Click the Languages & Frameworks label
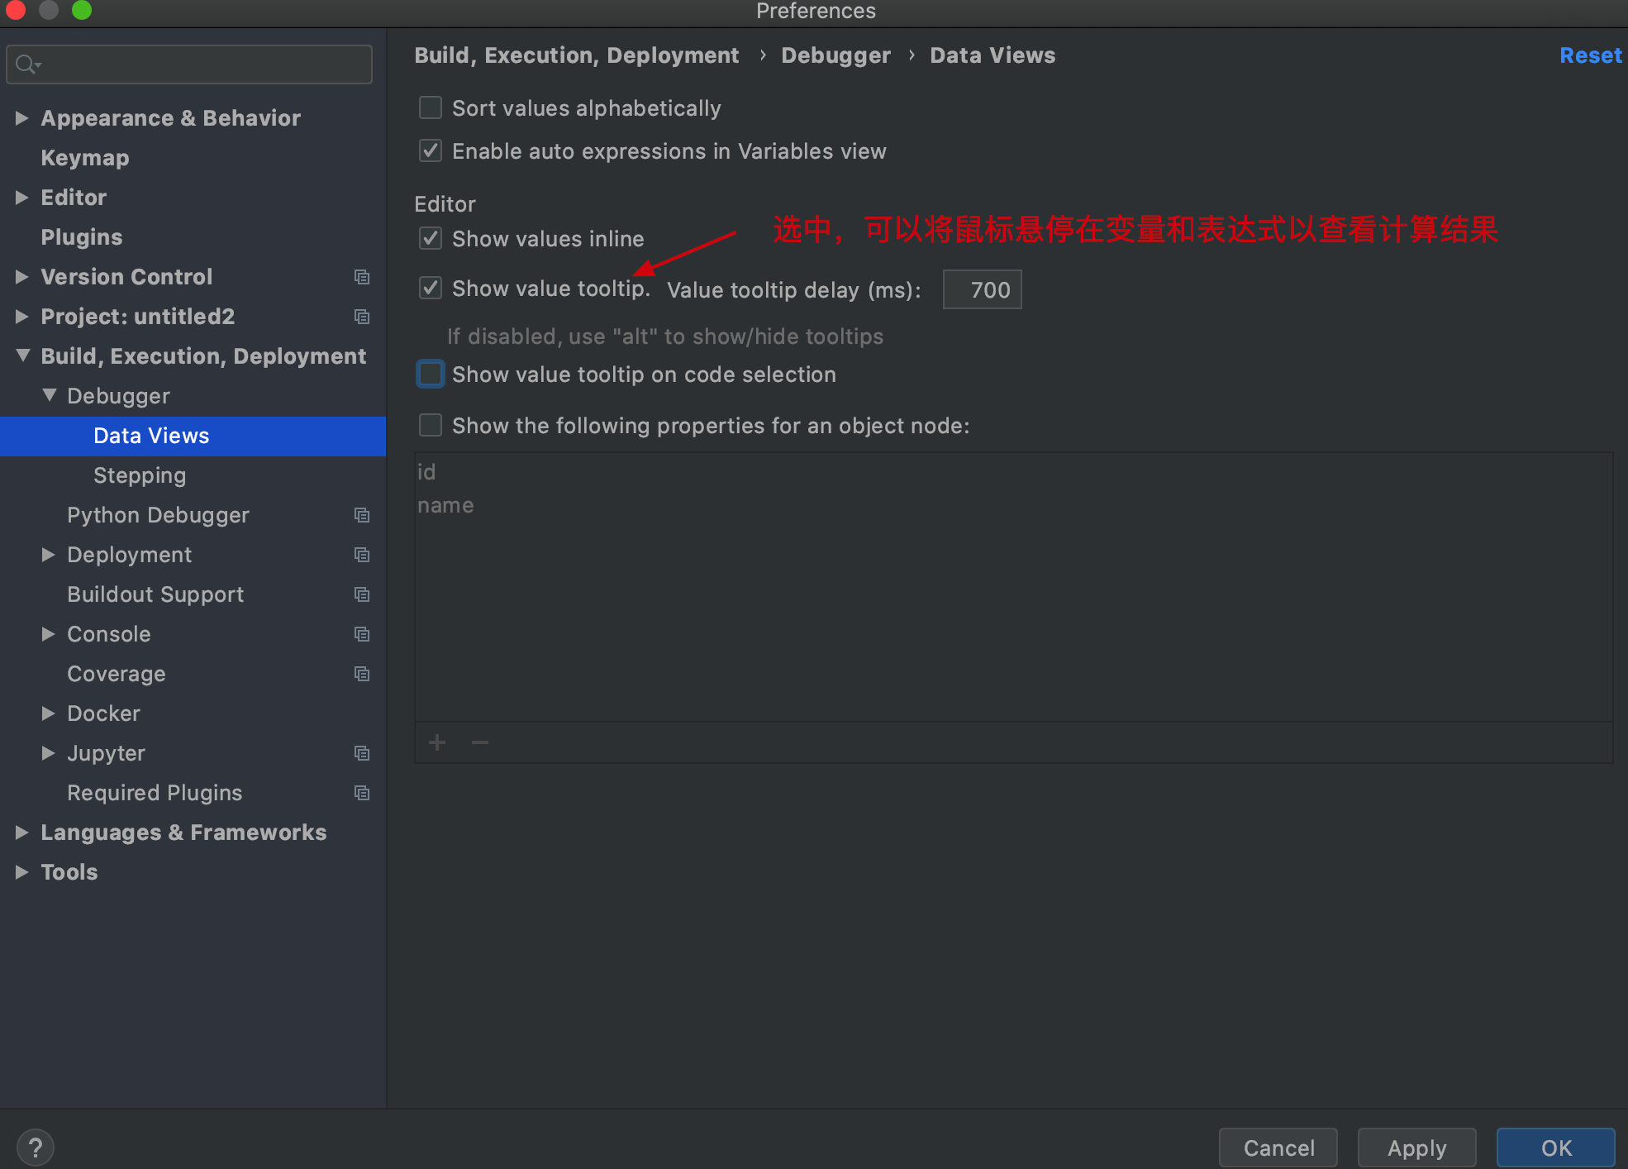This screenshot has height=1169, width=1628. tap(183, 833)
